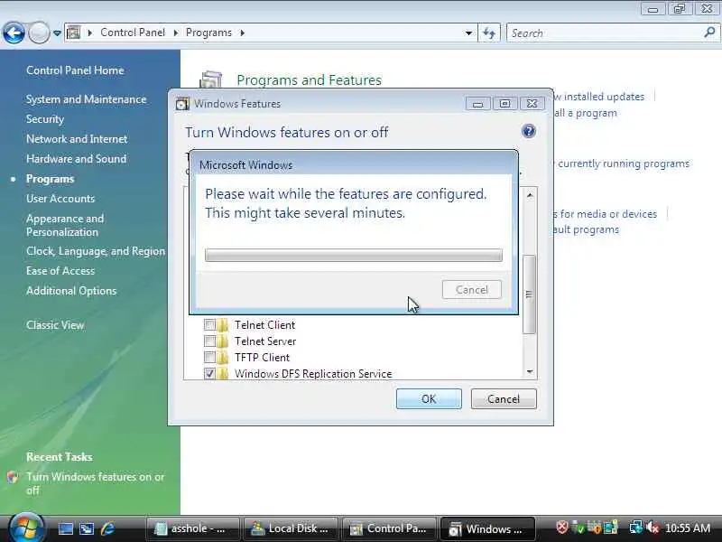
Task: Click the features list scrollbar thumb
Action: click(x=530, y=294)
